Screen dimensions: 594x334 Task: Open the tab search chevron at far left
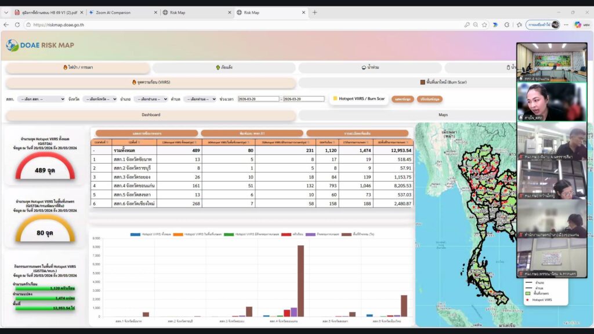coord(6,12)
